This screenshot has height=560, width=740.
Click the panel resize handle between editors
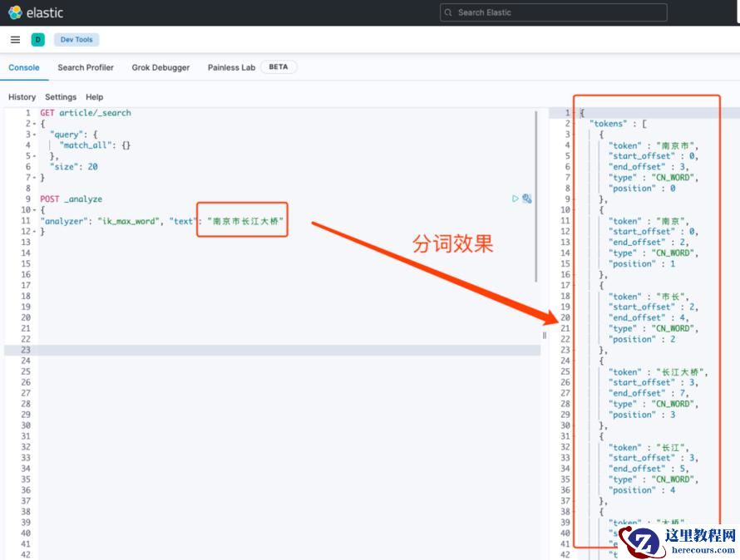coord(545,335)
